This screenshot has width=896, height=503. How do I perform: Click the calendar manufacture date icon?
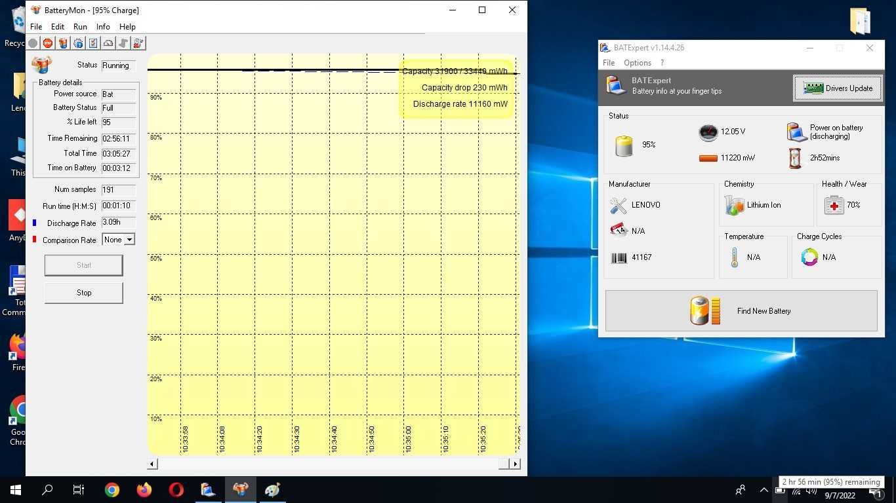pyautogui.click(x=619, y=231)
